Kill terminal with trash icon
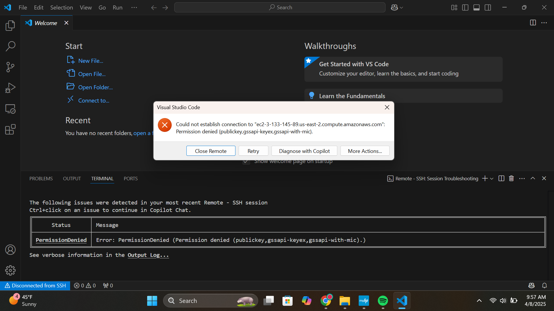This screenshot has height=311, width=554. pos(511,179)
